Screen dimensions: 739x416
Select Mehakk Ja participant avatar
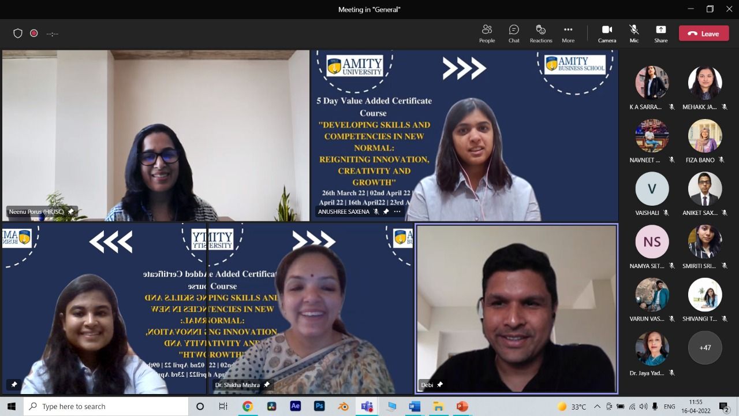(x=705, y=83)
